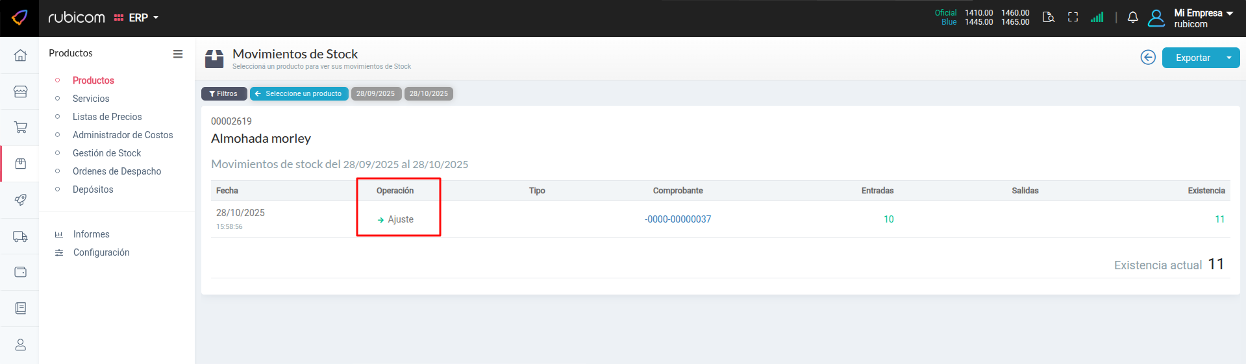Screen dimensions: 1246x364
Task: Click the delivery truck sidebar icon
Action: point(20,237)
